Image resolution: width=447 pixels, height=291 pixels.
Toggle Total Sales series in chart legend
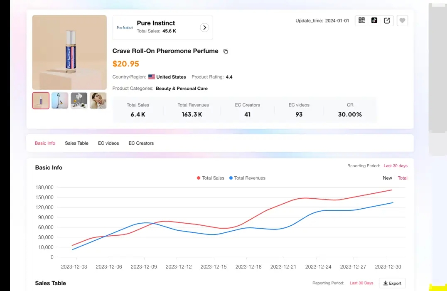pos(210,178)
